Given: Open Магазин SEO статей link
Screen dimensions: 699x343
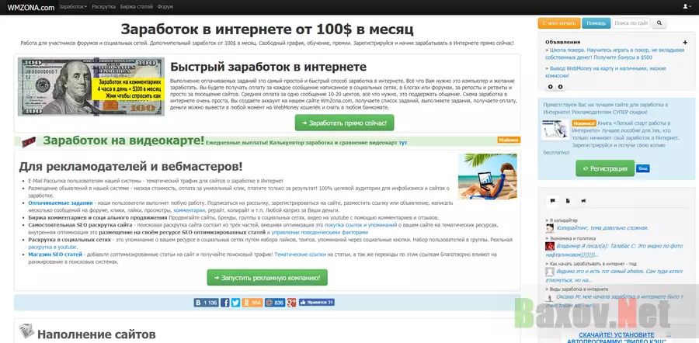Looking at the screenshot, I should click(x=55, y=255).
